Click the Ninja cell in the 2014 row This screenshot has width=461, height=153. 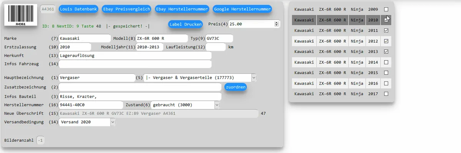point(357,62)
